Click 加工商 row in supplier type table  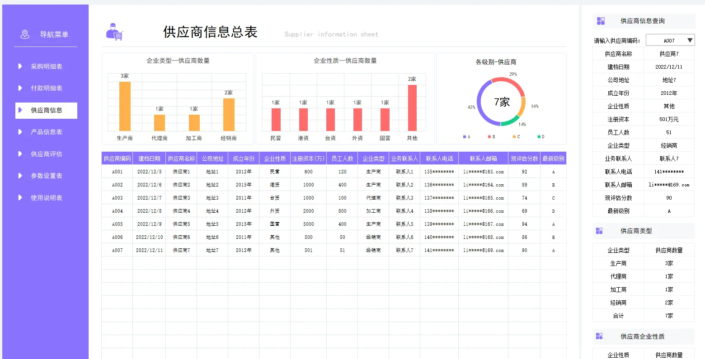coord(643,289)
